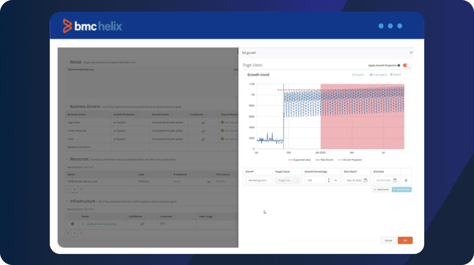Expand the ACME eOrder Service_Pool row
The image size is (474, 265).
(x=83, y=224)
